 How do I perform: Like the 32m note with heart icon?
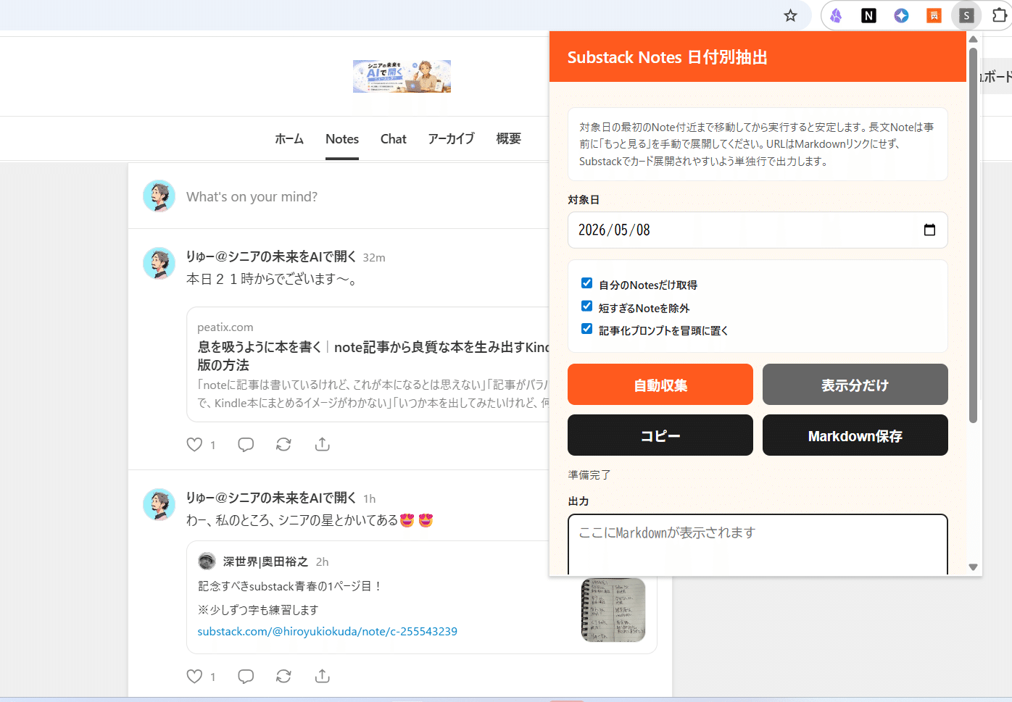194,444
